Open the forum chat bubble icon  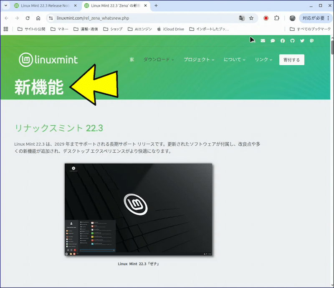click(x=272, y=40)
